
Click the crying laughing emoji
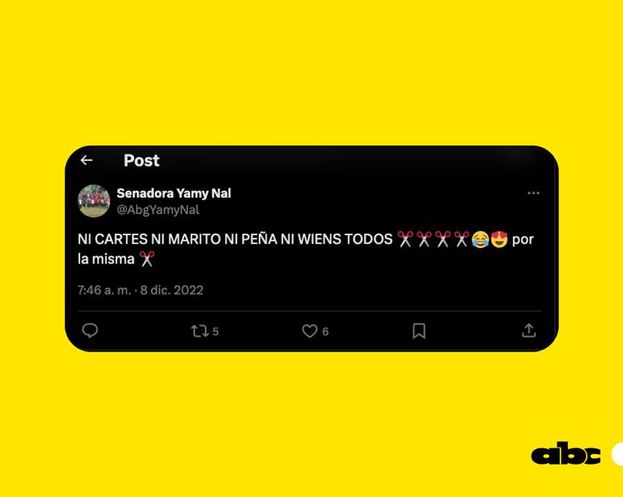pyautogui.click(x=480, y=239)
